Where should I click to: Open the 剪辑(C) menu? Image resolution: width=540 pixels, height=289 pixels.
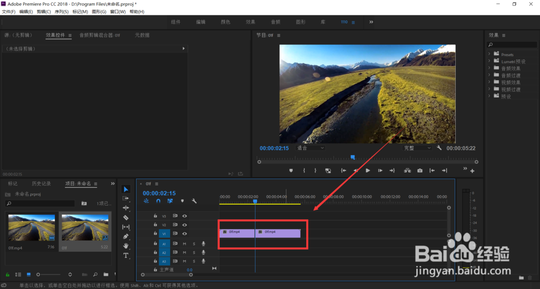pos(44,12)
